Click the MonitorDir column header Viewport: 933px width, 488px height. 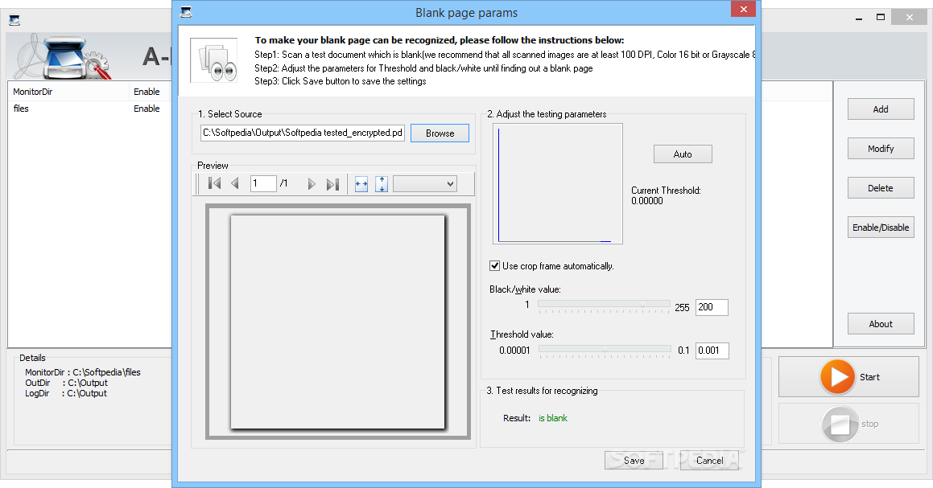point(69,92)
